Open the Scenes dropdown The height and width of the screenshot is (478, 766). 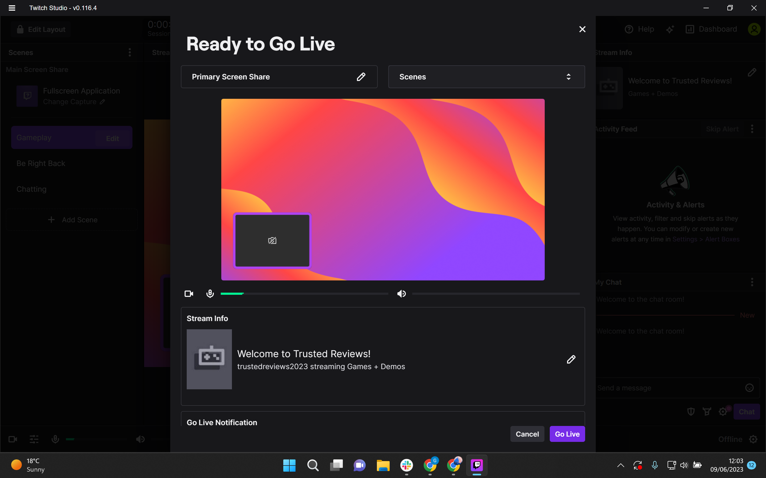[x=486, y=77]
